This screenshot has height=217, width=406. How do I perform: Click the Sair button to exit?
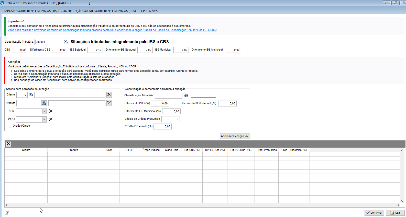pyautogui.click(x=395, y=213)
